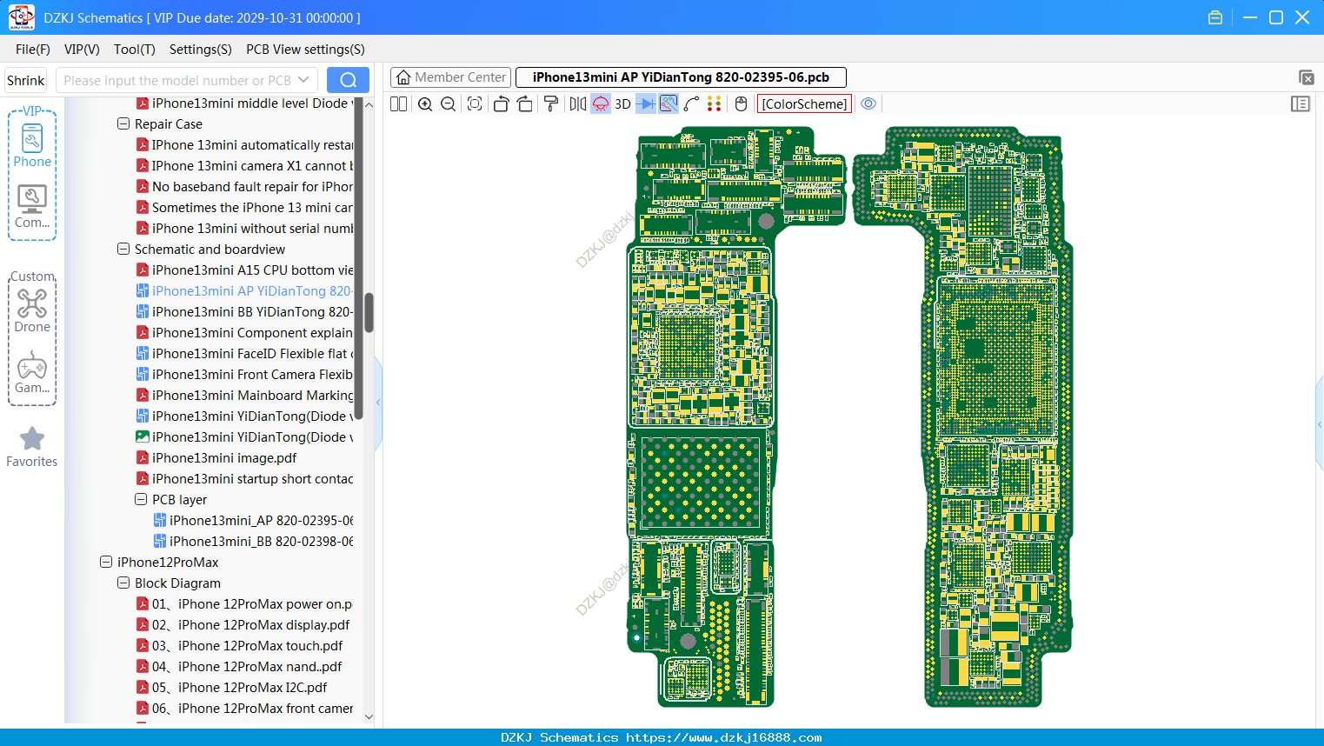Click the fit-to-screen icon
The image size is (1324, 746).
pos(475,104)
